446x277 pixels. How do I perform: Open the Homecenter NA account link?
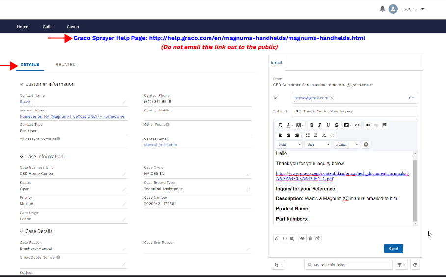point(73,116)
